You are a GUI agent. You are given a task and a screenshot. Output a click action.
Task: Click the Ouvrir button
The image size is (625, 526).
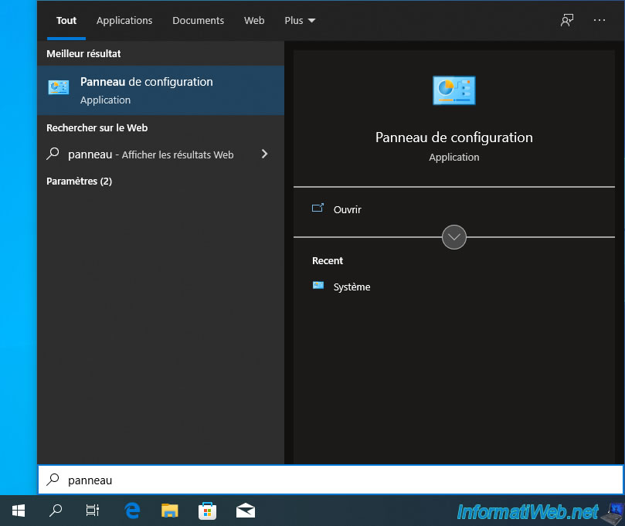pyautogui.click(x=454, y=209)
